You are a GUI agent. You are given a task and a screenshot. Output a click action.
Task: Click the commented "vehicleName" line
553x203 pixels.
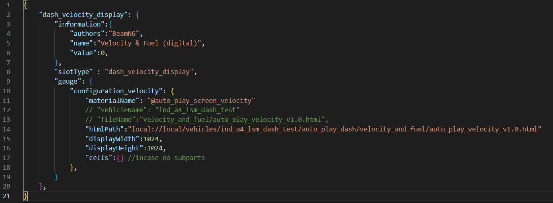(162, 110)
